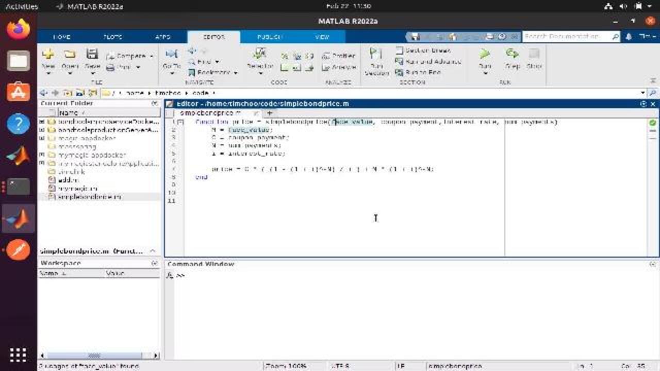Image resolution: width=660 pixels, height=371 pixels.
Task: Click Run and Advance button
Action: pos(428,61)
